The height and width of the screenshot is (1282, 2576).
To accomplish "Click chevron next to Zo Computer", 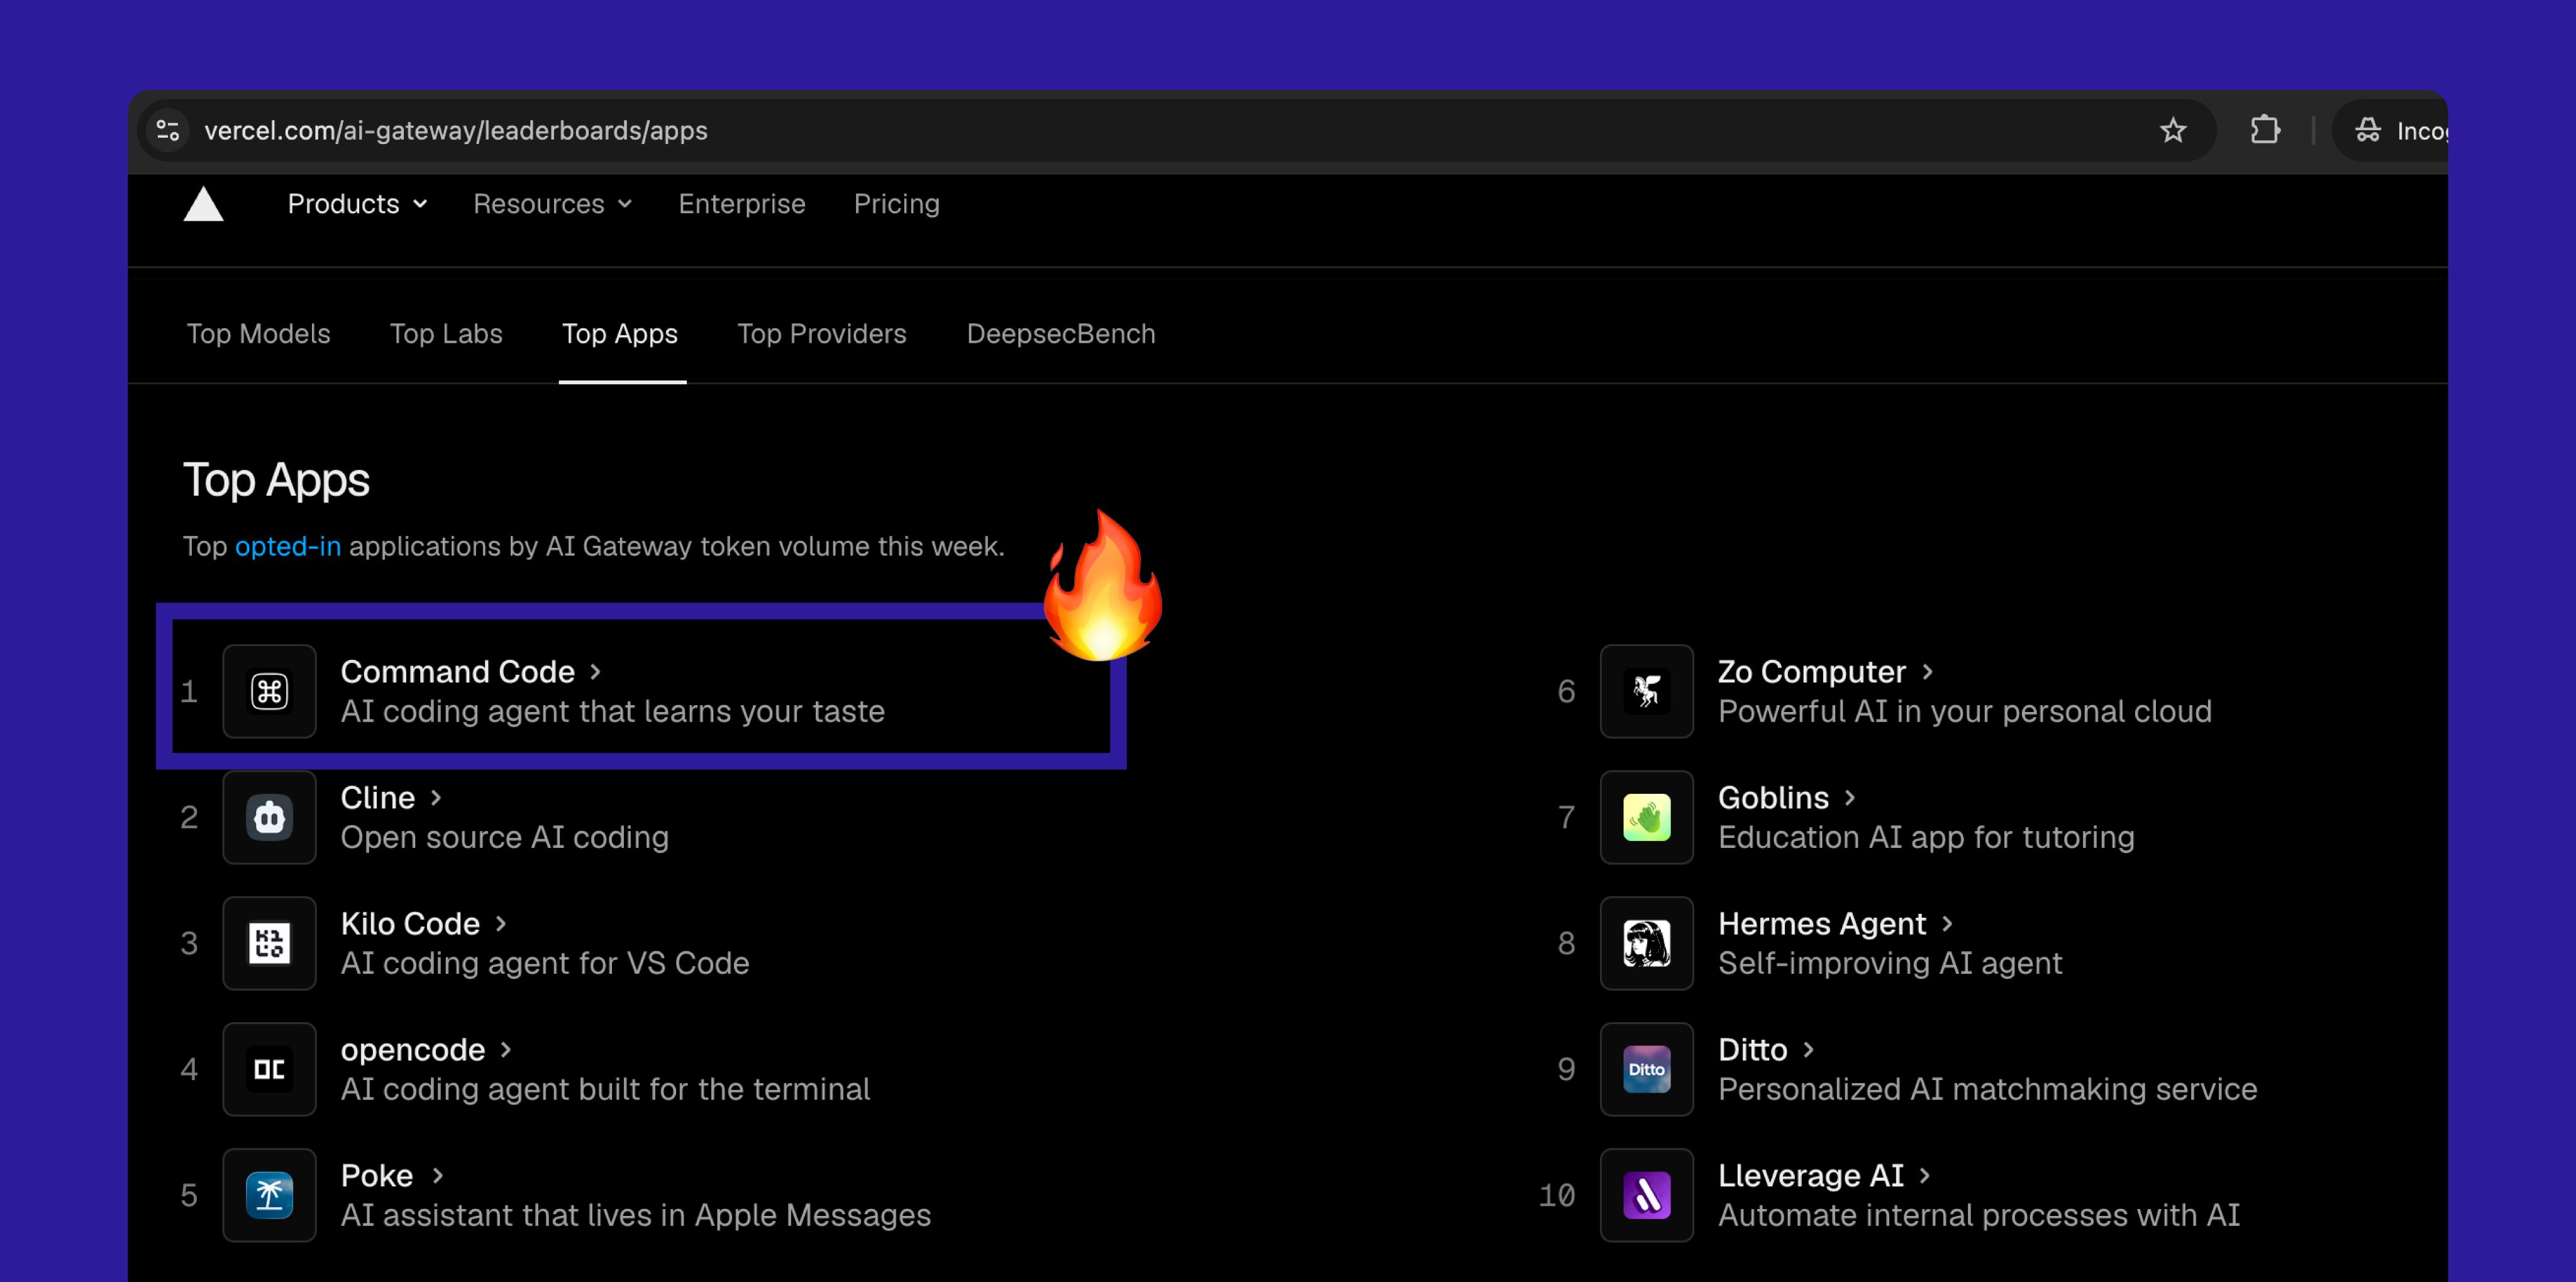I will 1927,672.
